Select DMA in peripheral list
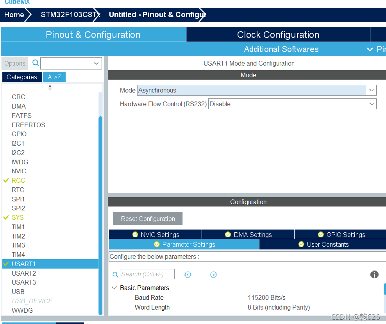 pyautogui.click(x=19, y=106)
